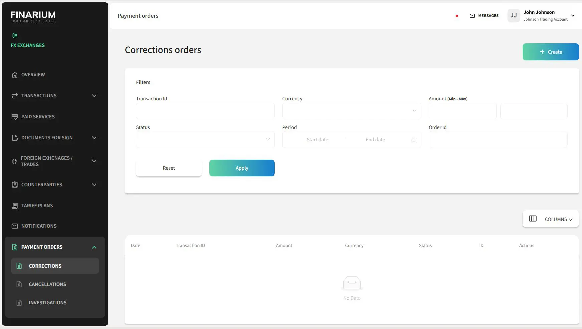The height and width of the screenshot is (329, 582).
Task: Click the Counterparties contact icon
Action: (x=15, y=185)
